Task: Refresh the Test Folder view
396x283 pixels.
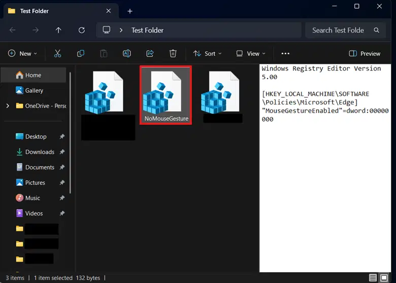Action: pos(82,30)
